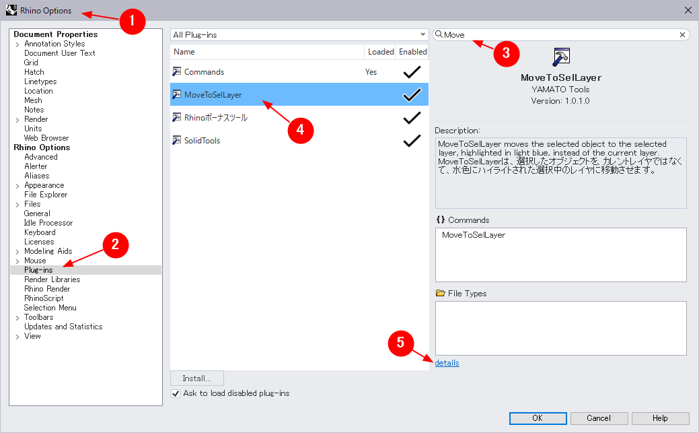Image resolution: width=699 pixels, height=433 pixels.
Task: Click the Cancel button
Action: point(599,418)
